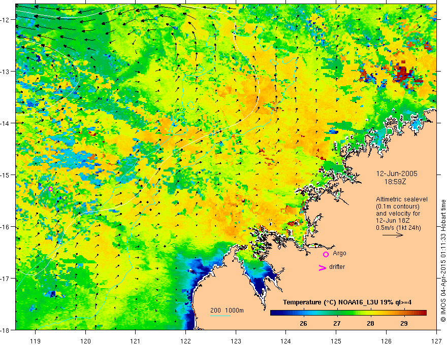Click the '26' color bar tick label
Viewport: 447px width, 345px height.
click(x=304, y=323)
